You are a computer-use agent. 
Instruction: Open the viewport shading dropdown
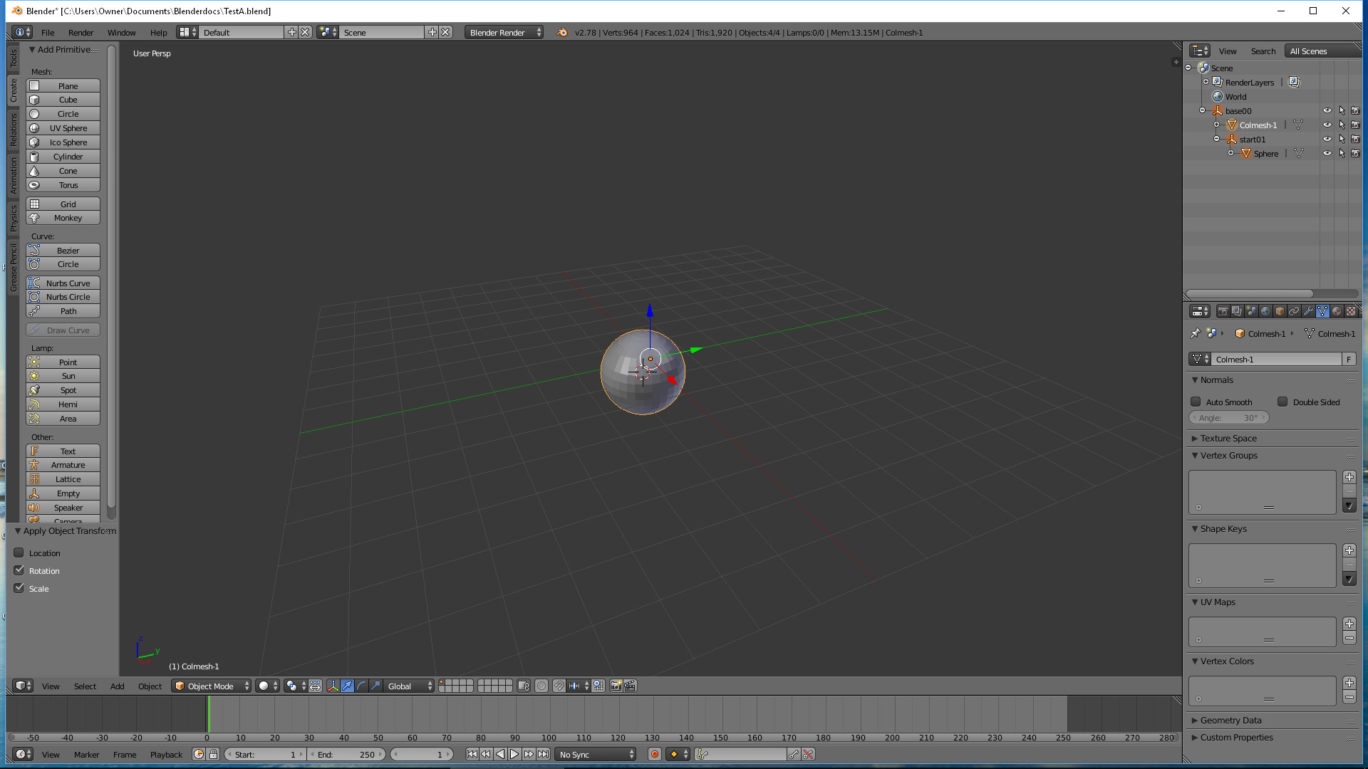pos(268,686)
